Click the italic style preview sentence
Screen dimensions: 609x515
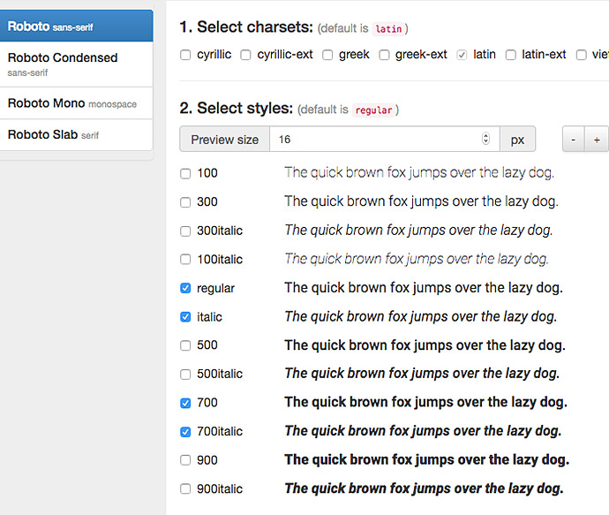(421, 316)
